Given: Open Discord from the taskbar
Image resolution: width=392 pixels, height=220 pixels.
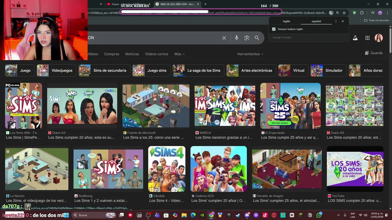Looking at the screenshot, I should click(247, 215).
